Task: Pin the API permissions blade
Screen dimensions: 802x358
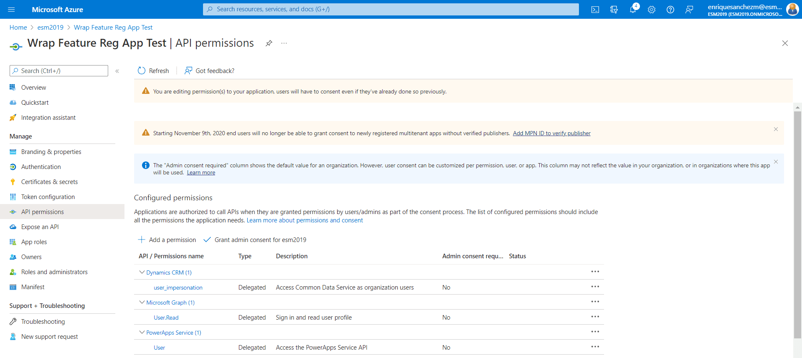Action: click(x=269, y=43)
